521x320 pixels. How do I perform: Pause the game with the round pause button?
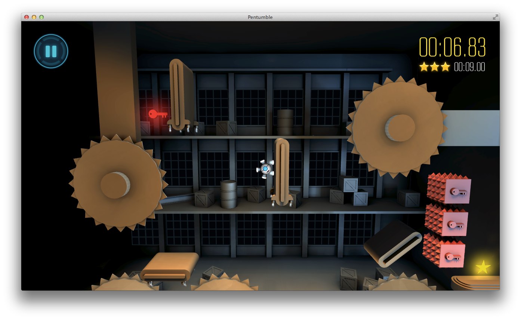point(51,51)
